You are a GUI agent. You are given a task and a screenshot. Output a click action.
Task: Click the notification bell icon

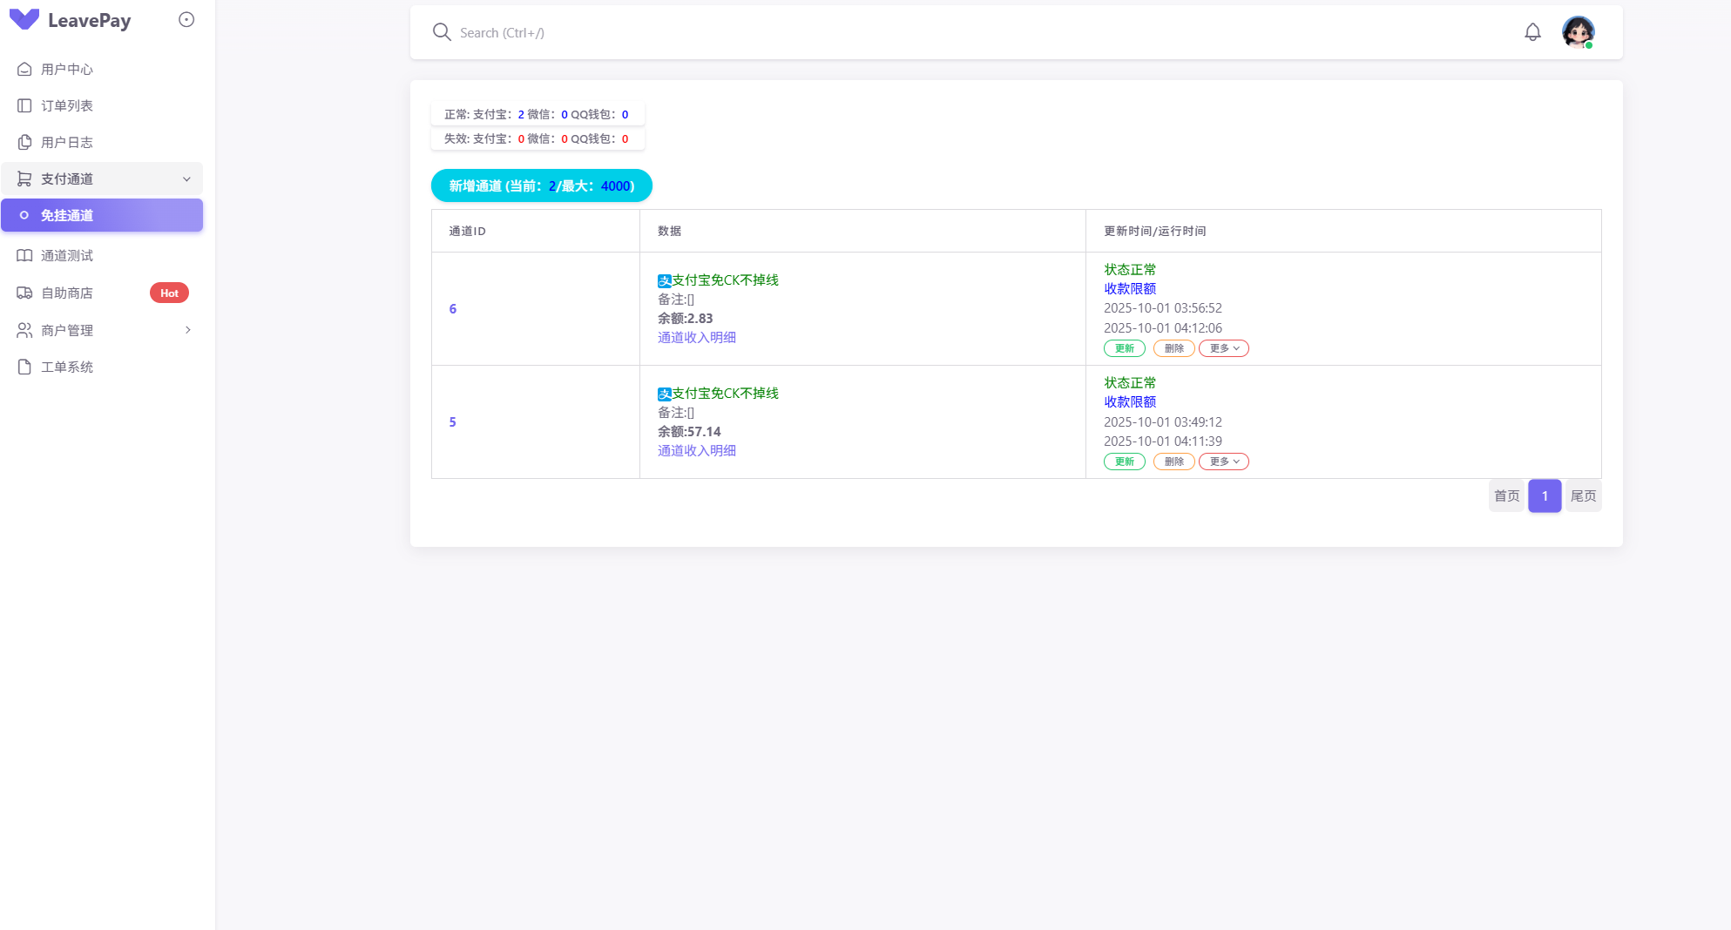point(1532,32)
